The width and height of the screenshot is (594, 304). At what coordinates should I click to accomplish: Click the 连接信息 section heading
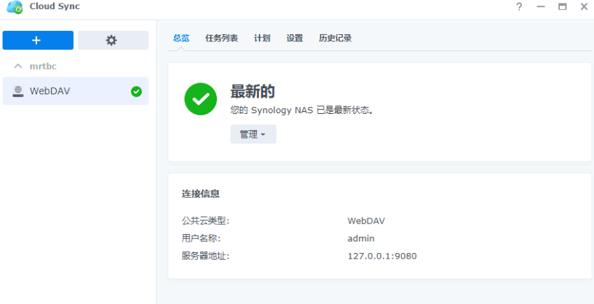coord(200,194)
